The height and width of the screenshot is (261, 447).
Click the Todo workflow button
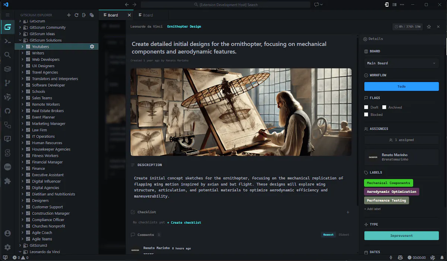coord(402,87)
